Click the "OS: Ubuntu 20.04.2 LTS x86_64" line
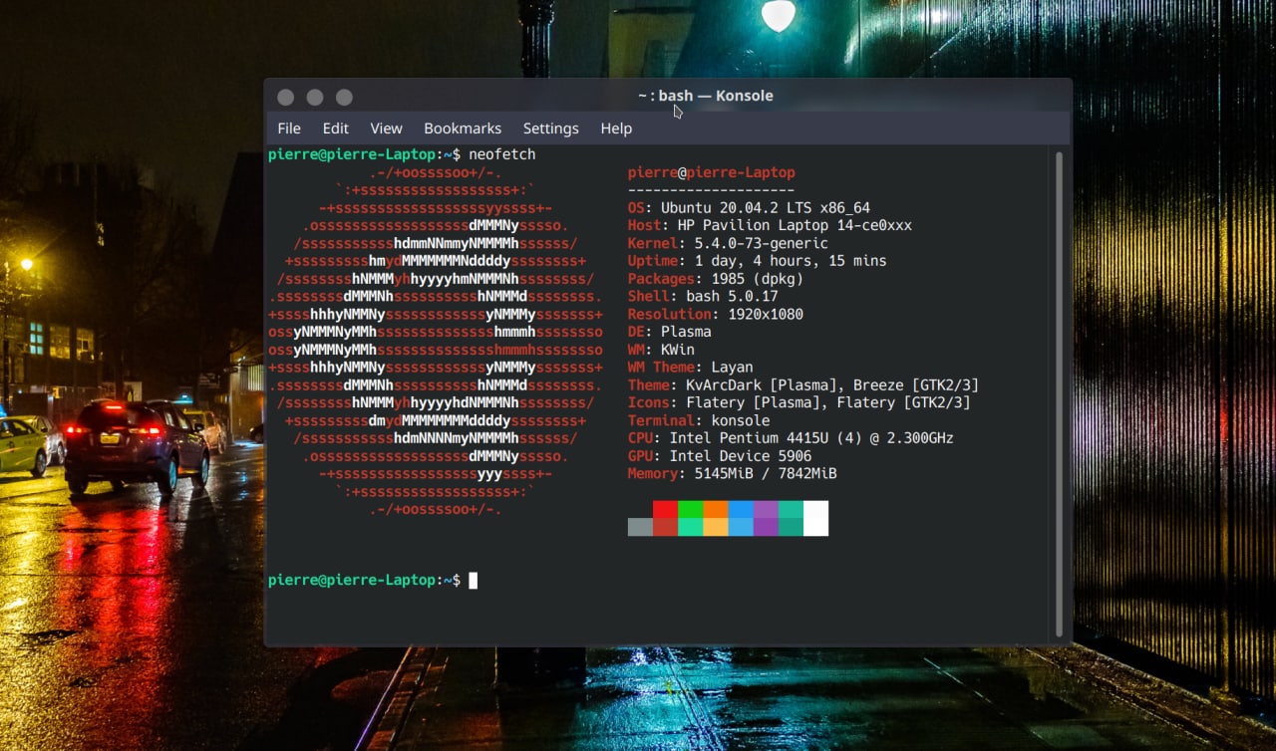Viewport: 1276px width, 751px height. pyautogui.click(x=749, y=208)
